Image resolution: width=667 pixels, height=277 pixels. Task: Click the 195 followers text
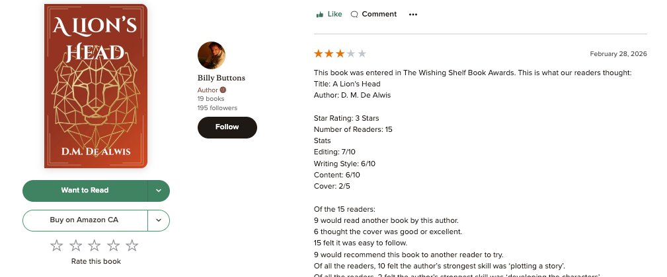pyautogui.click(x=217, y=108)
